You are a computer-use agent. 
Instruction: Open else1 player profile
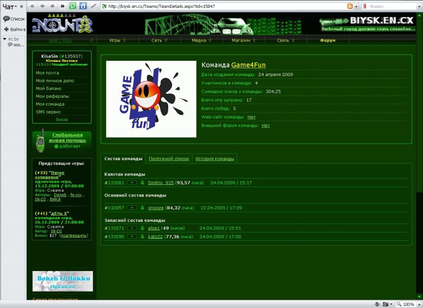point(154,228)
